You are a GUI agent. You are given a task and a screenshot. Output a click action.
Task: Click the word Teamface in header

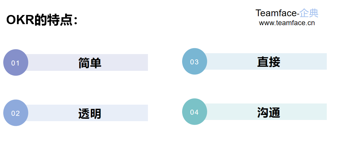pyautogui.click(x=276, y=13)
